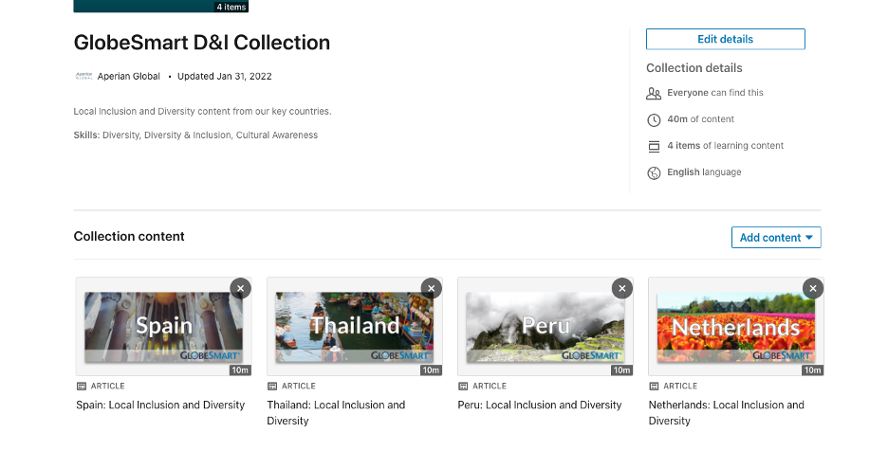Remove the Netherlands article from collection
The height and width of the screenshot is (451, 888).
tap(813, 289)
